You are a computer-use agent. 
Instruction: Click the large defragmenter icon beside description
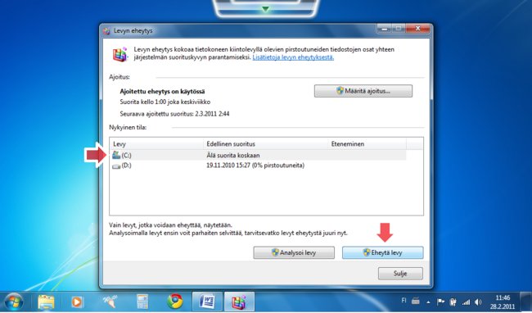[x=119, y=54]
